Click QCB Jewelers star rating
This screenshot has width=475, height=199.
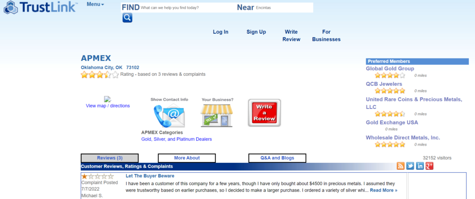pos(390,91)
